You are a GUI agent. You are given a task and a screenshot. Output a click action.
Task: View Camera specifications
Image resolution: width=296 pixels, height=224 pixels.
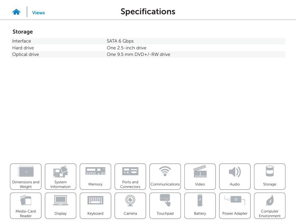pyautogui.click(x=130, y=206)
